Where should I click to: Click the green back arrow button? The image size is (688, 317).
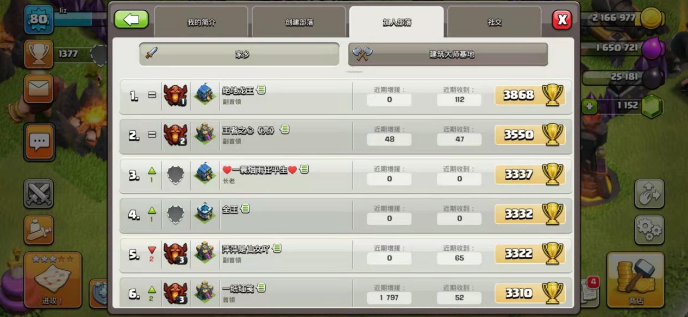tap(131, 20)
